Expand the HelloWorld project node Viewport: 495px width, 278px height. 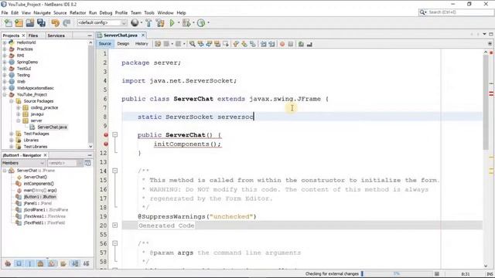5,42
